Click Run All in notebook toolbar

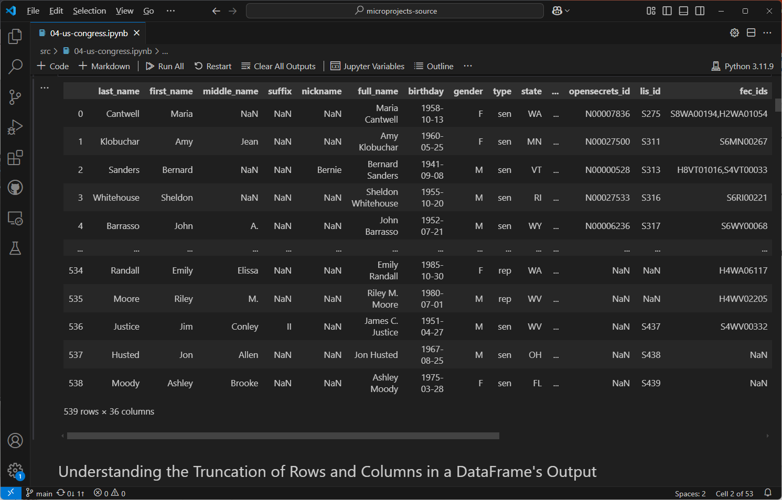165,66
